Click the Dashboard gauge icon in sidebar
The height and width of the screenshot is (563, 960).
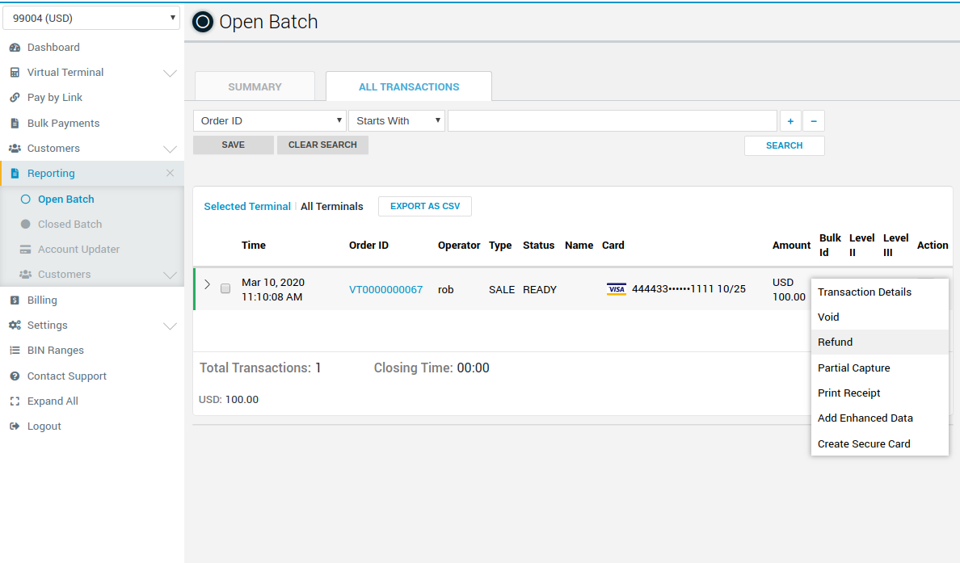[x=15, y=48]
